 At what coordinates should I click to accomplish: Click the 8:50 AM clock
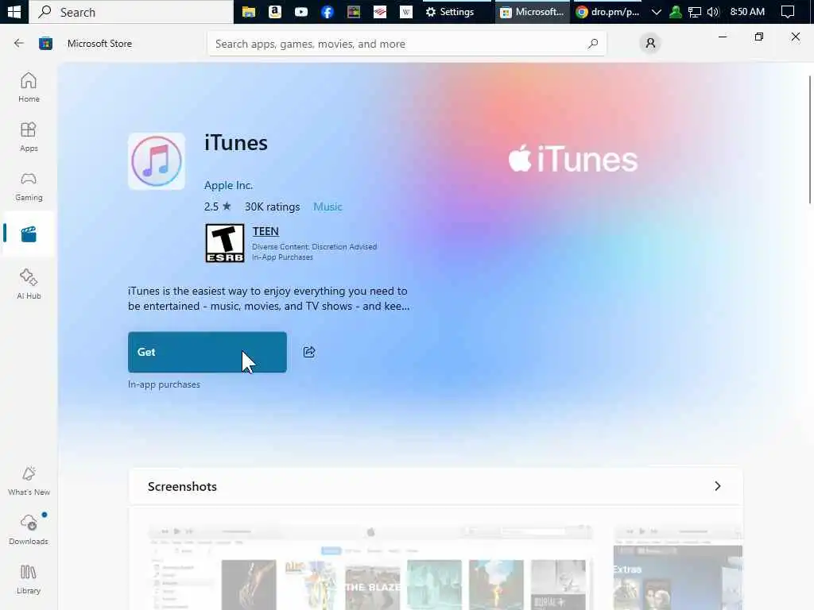(x=747, y=11)
